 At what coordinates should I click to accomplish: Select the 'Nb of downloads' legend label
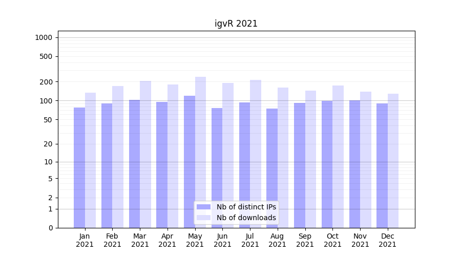(246, 218)
